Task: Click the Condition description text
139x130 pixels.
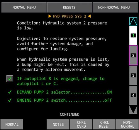Action: click(62, 25)
